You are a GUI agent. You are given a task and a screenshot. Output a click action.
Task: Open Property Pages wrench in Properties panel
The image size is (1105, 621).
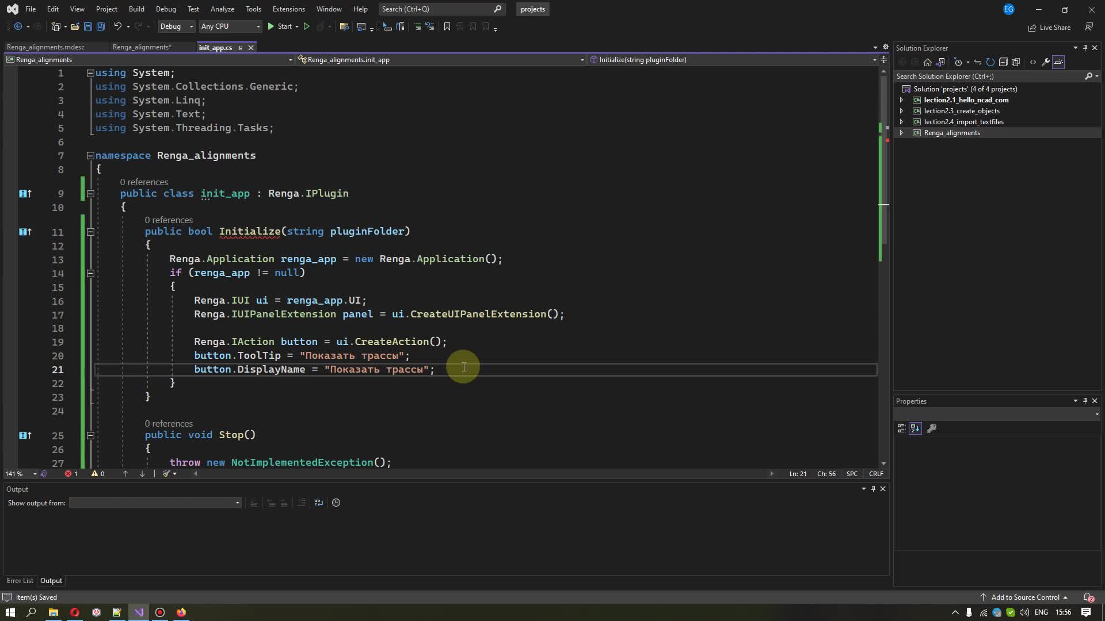(932, 428)
